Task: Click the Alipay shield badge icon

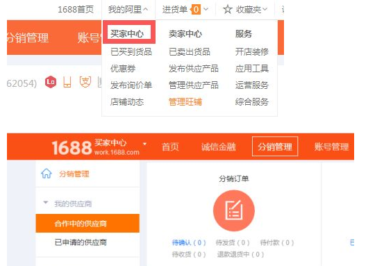Action: (x=85, y=82)
